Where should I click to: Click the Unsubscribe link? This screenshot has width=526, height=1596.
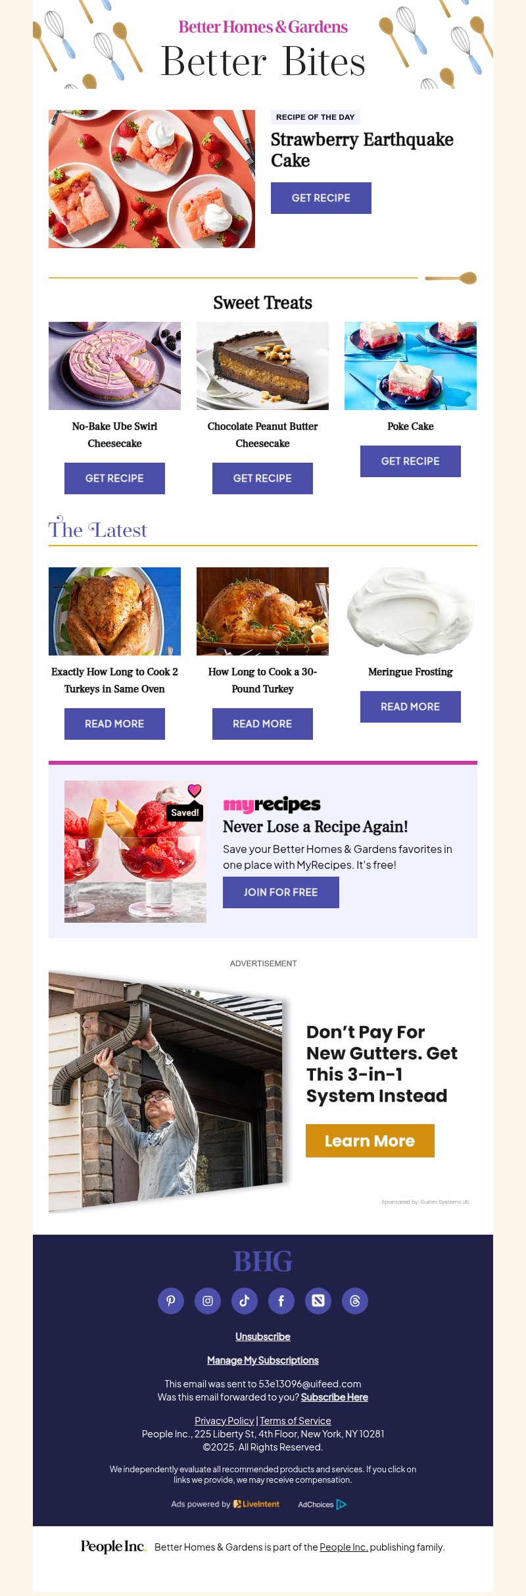click(263, 1337)
